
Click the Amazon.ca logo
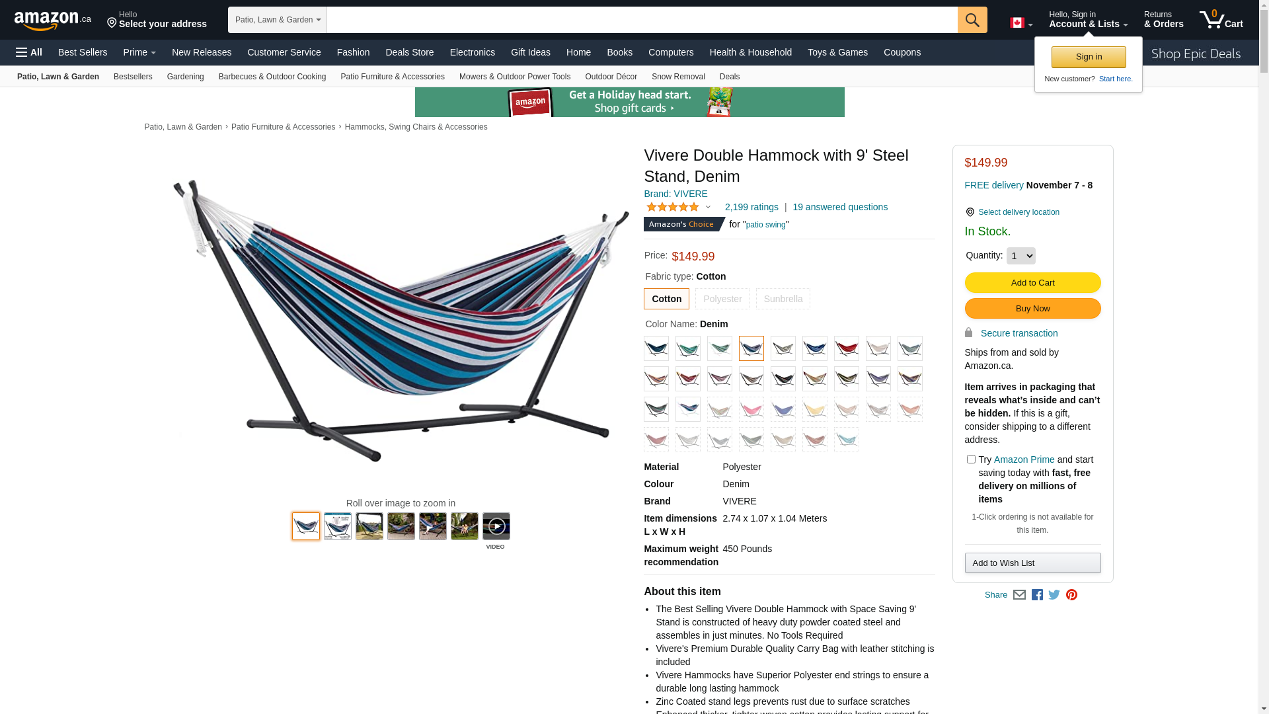pos(53,20)
